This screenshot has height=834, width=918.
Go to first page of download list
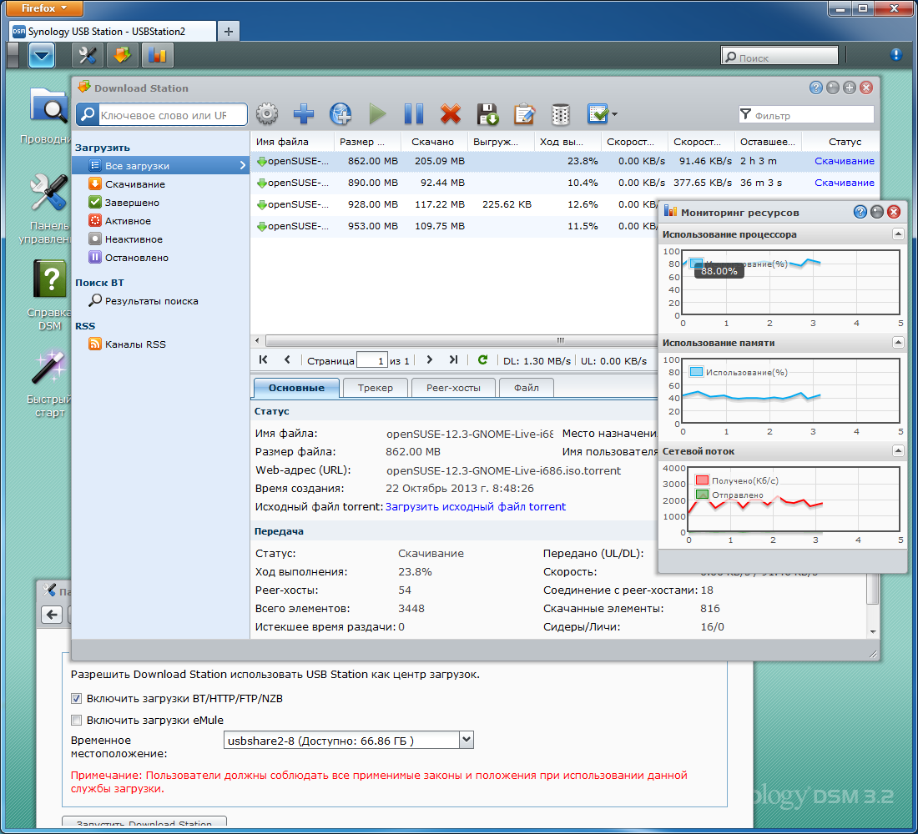click(263, 360)
